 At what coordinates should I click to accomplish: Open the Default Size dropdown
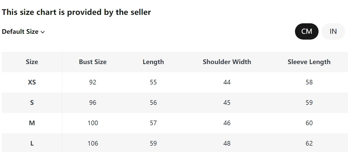tap(23, 32)
